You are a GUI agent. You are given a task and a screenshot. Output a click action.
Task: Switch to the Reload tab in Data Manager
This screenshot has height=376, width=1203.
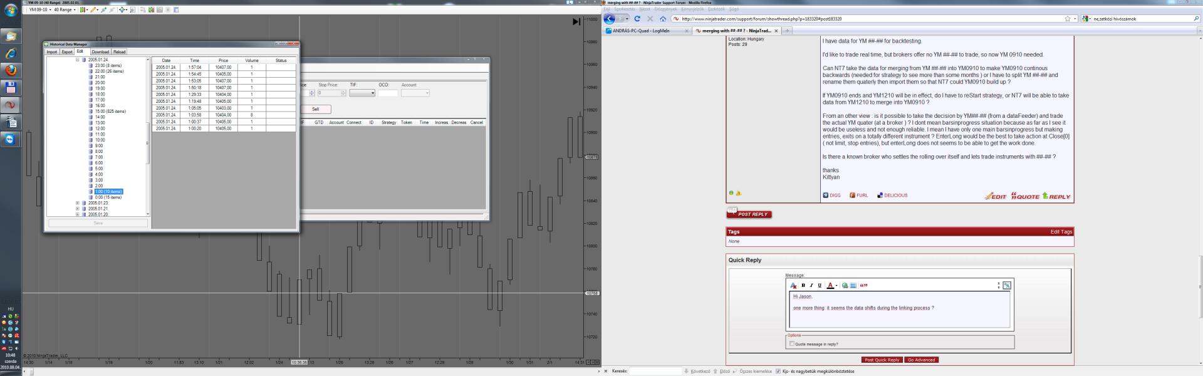[x=119, y=52]
